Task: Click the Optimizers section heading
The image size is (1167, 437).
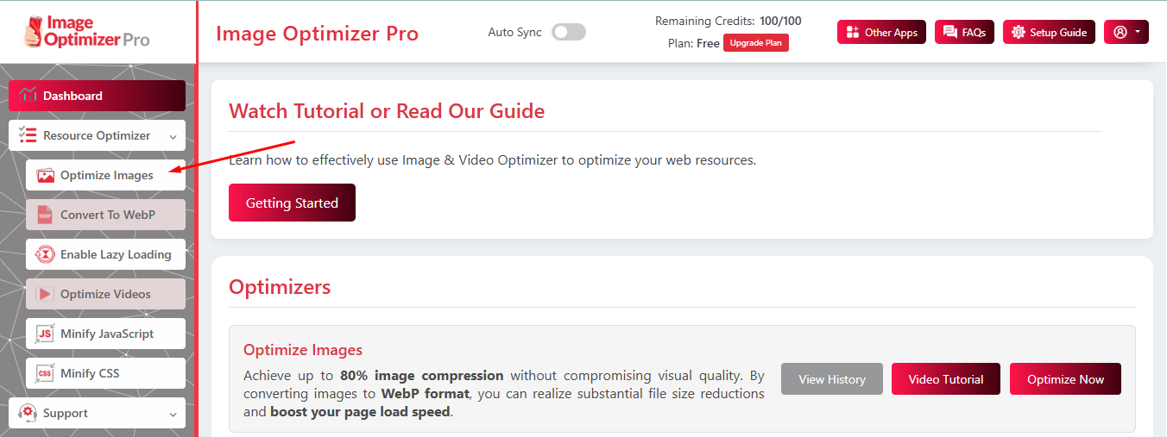Action: pyautogui.click(x=280, y=286)
